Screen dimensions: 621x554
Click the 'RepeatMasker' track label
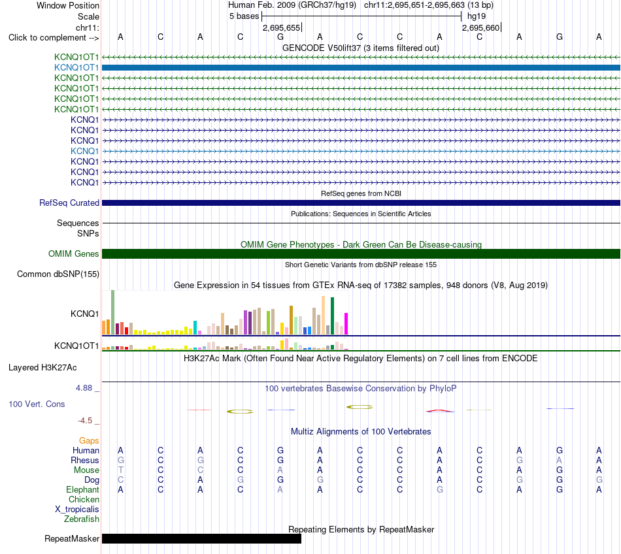pyautogui.click(x=72, y=538)
